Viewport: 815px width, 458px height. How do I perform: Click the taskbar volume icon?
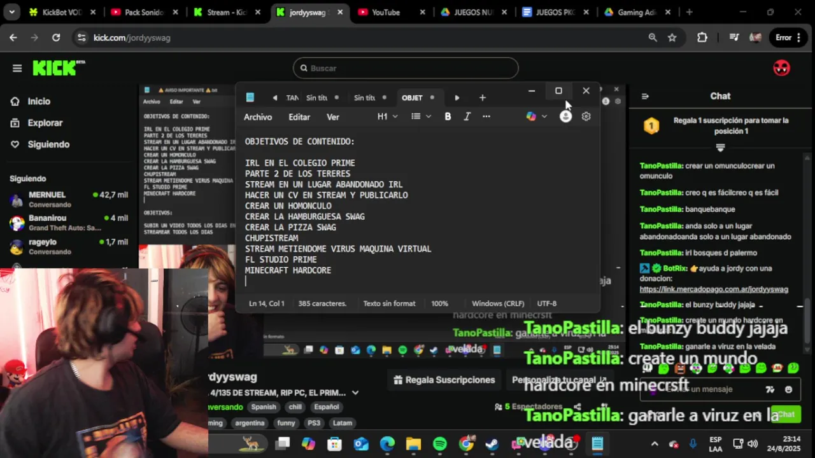coord(753,443)
